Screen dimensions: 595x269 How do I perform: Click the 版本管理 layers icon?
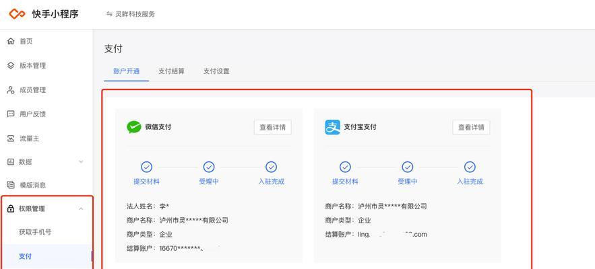(11, 65)
